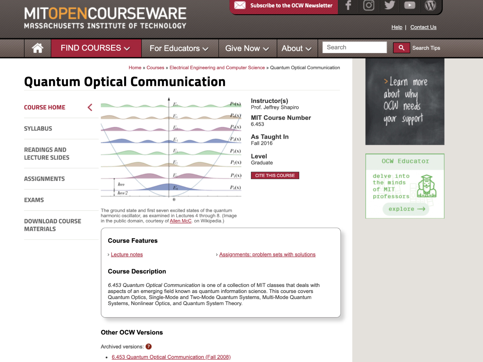
Task: Open the Lecture notes link
Action: click(127, 255)
